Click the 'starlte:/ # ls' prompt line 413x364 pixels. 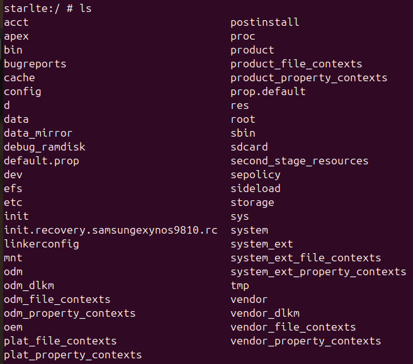pyautogui.click(x=48, y=9)
